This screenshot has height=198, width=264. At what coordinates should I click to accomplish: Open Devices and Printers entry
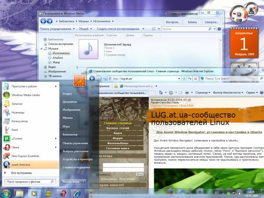point(78,159)
